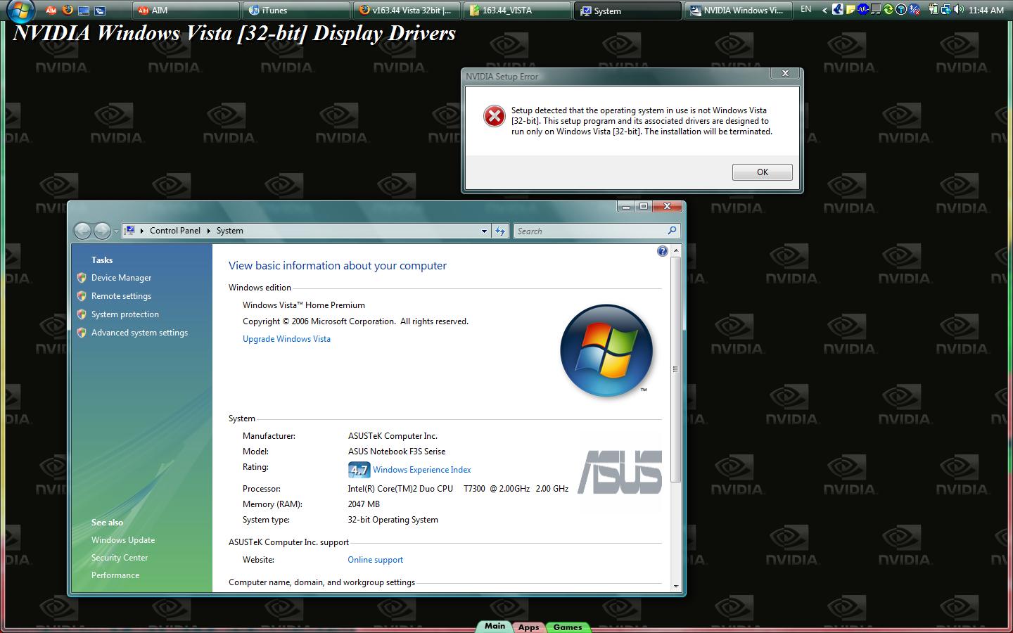Click the Windows Vista logo in System window
1013x633 pixels.
(606, 350)
